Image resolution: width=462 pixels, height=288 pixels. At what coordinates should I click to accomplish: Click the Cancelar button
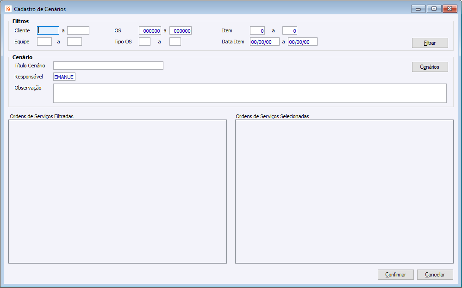click(x=435, y=275)
